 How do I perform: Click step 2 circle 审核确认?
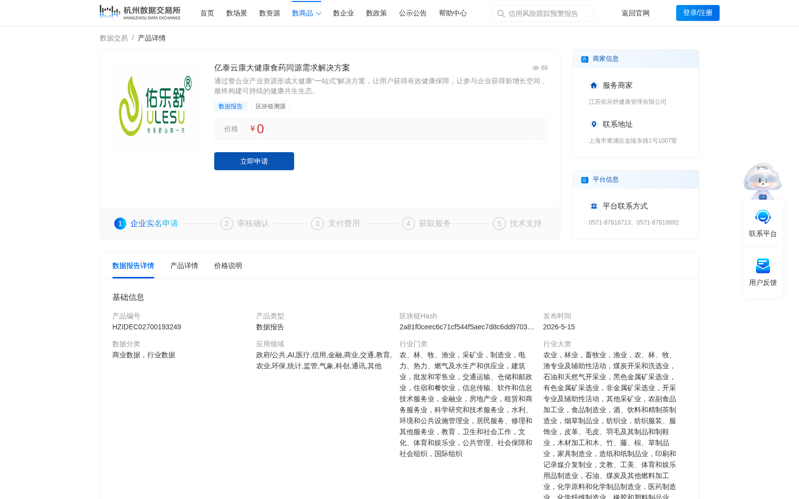[x=227, y=224]
